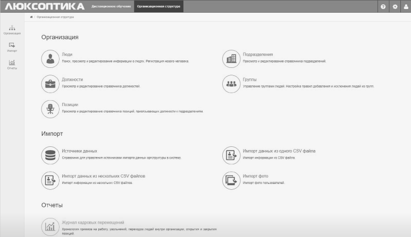The width and height of the screenshot is (411, 237).
Task: Click the Позиции office chair icon
Action: 51,109
